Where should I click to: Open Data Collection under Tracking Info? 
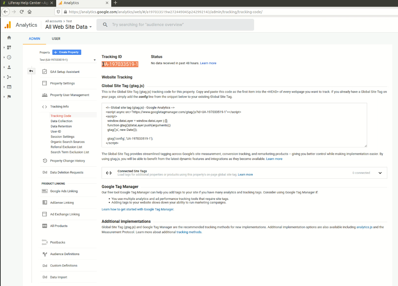[61, 121]
